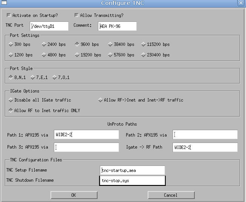Select the 7,E,1 port style

(x=32, y=77)
